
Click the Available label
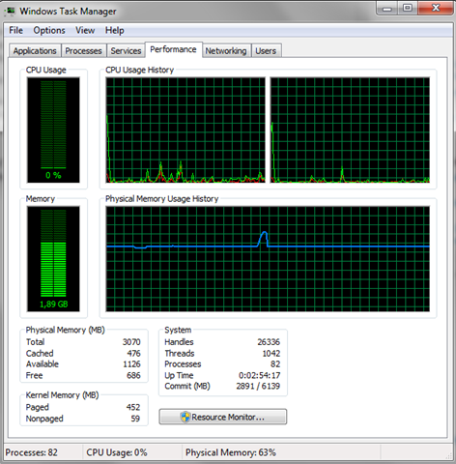pos(43,364)
